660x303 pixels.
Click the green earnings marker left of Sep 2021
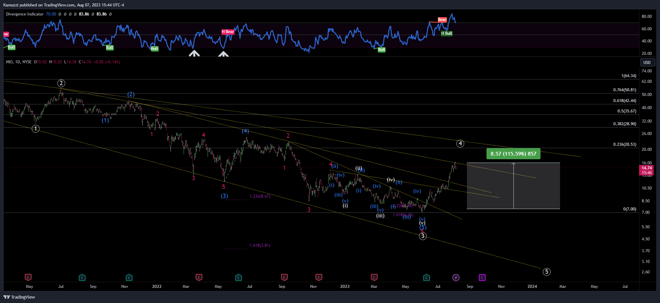tap(82, 277)
